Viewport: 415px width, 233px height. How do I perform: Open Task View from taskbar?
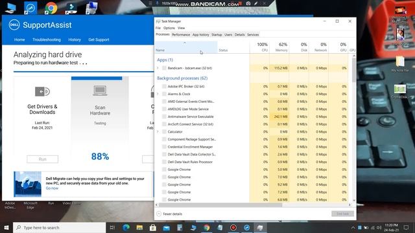[112, 227]
